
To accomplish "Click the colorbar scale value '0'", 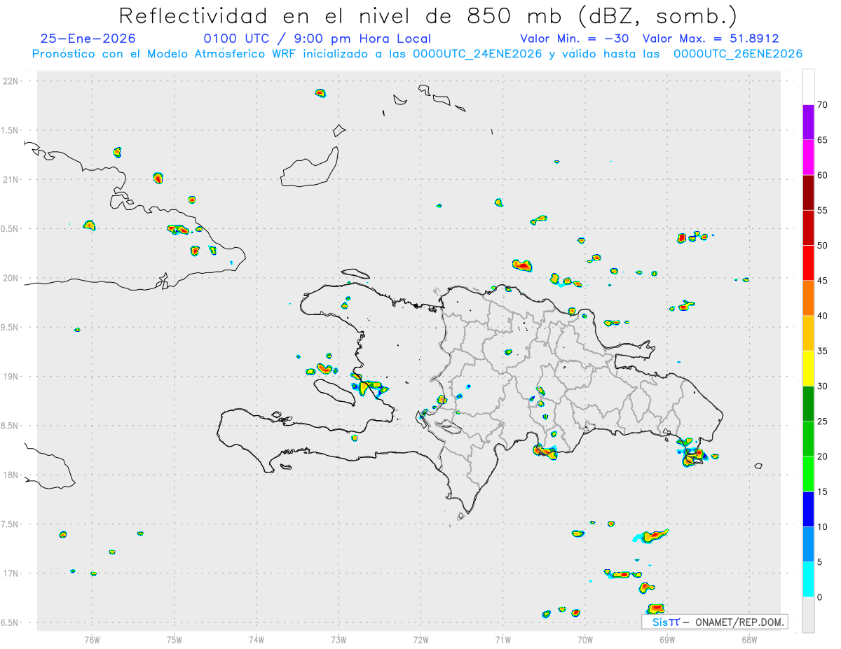I will point(820,597).
